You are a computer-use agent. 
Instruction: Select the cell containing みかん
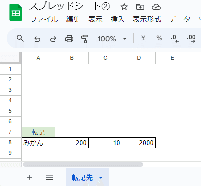[x=38, y=143]
